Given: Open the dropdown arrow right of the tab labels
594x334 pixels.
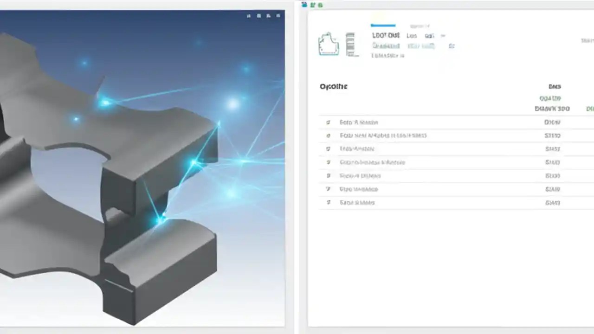Looking at the screenshot, I should [442, 36].
